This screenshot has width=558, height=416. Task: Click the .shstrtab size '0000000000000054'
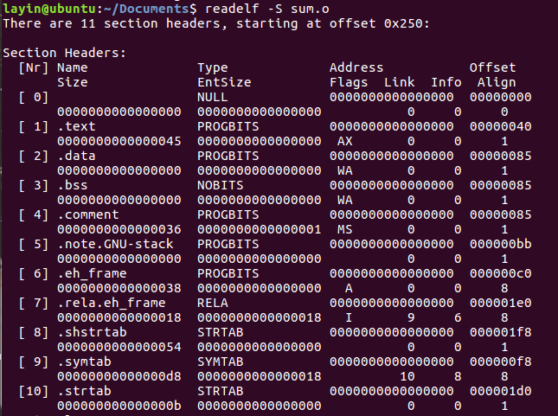(x=119, y=347)
